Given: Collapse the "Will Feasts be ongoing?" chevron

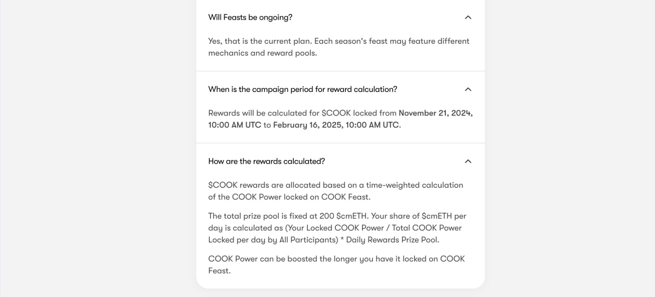Looking at the screenshot, I should click(x=468, y=17).
